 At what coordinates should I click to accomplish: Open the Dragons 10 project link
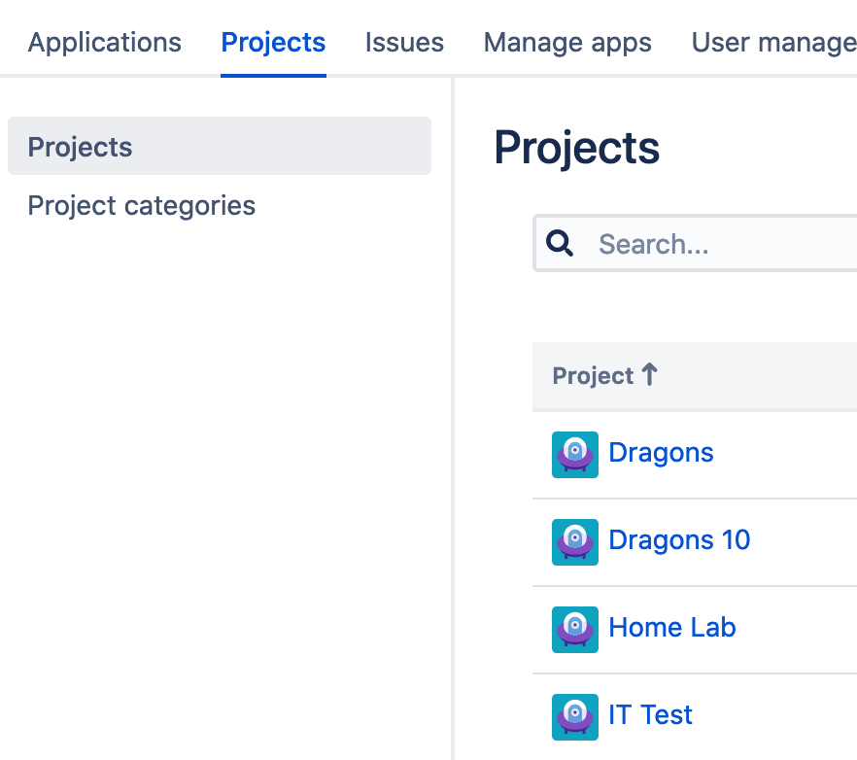coord(679,540)
